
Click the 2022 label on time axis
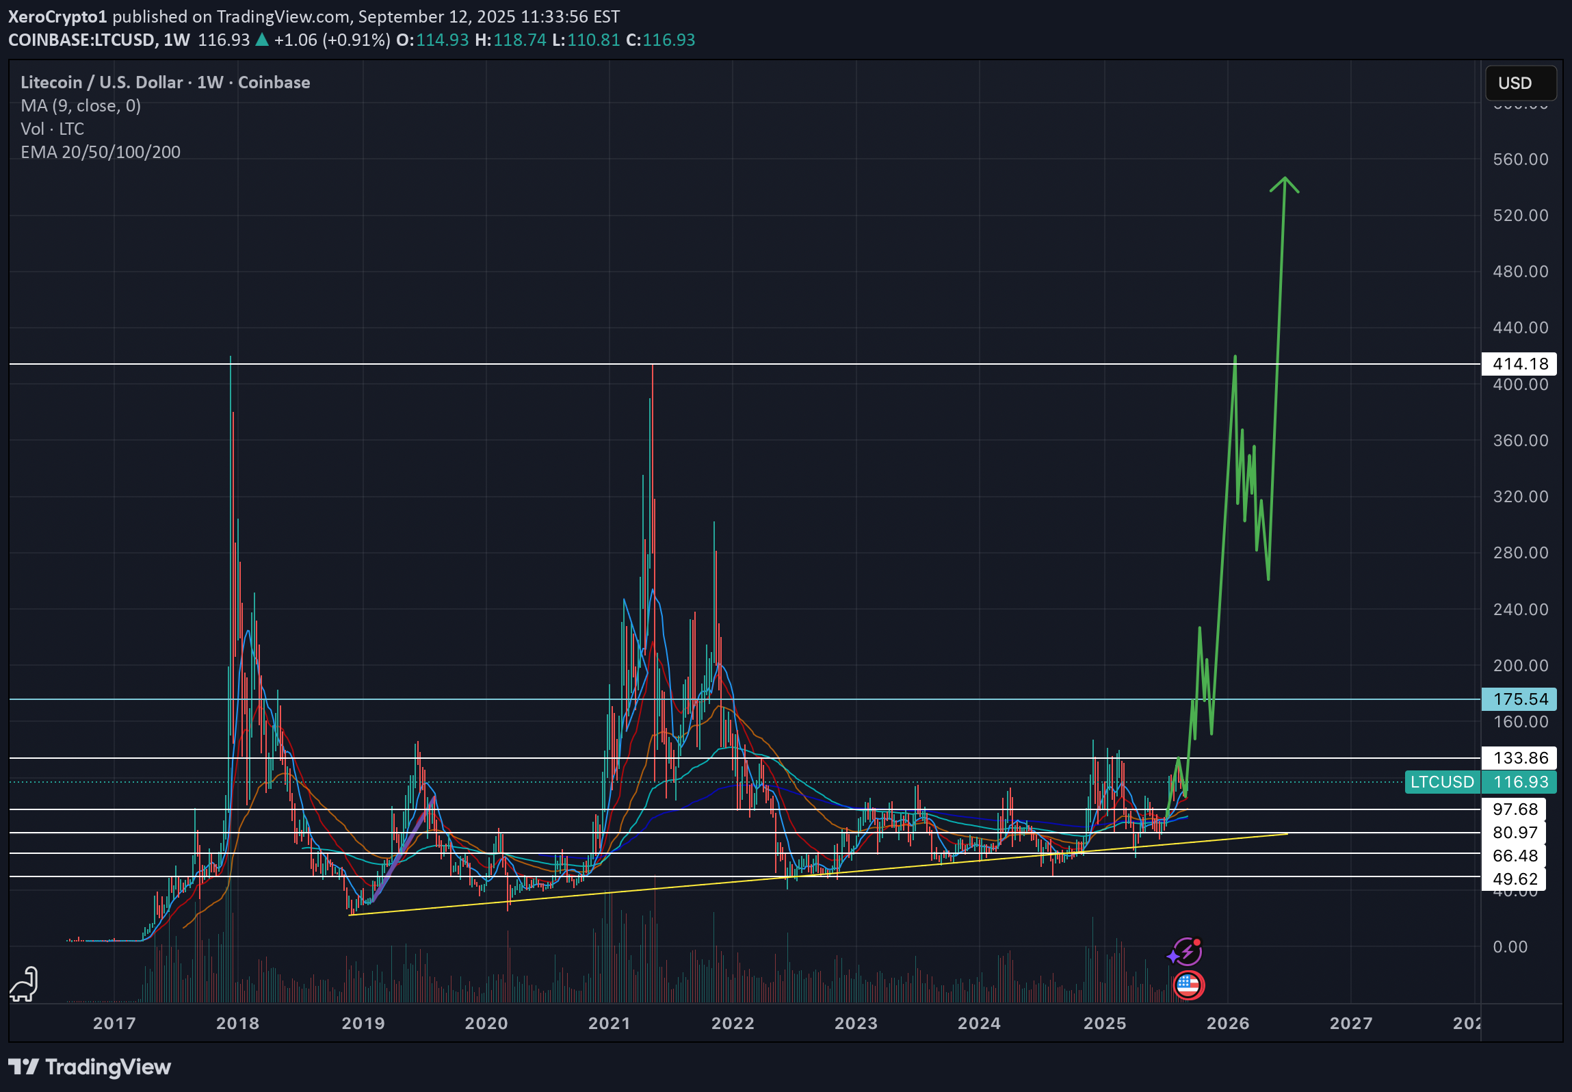pos(733,1023)
